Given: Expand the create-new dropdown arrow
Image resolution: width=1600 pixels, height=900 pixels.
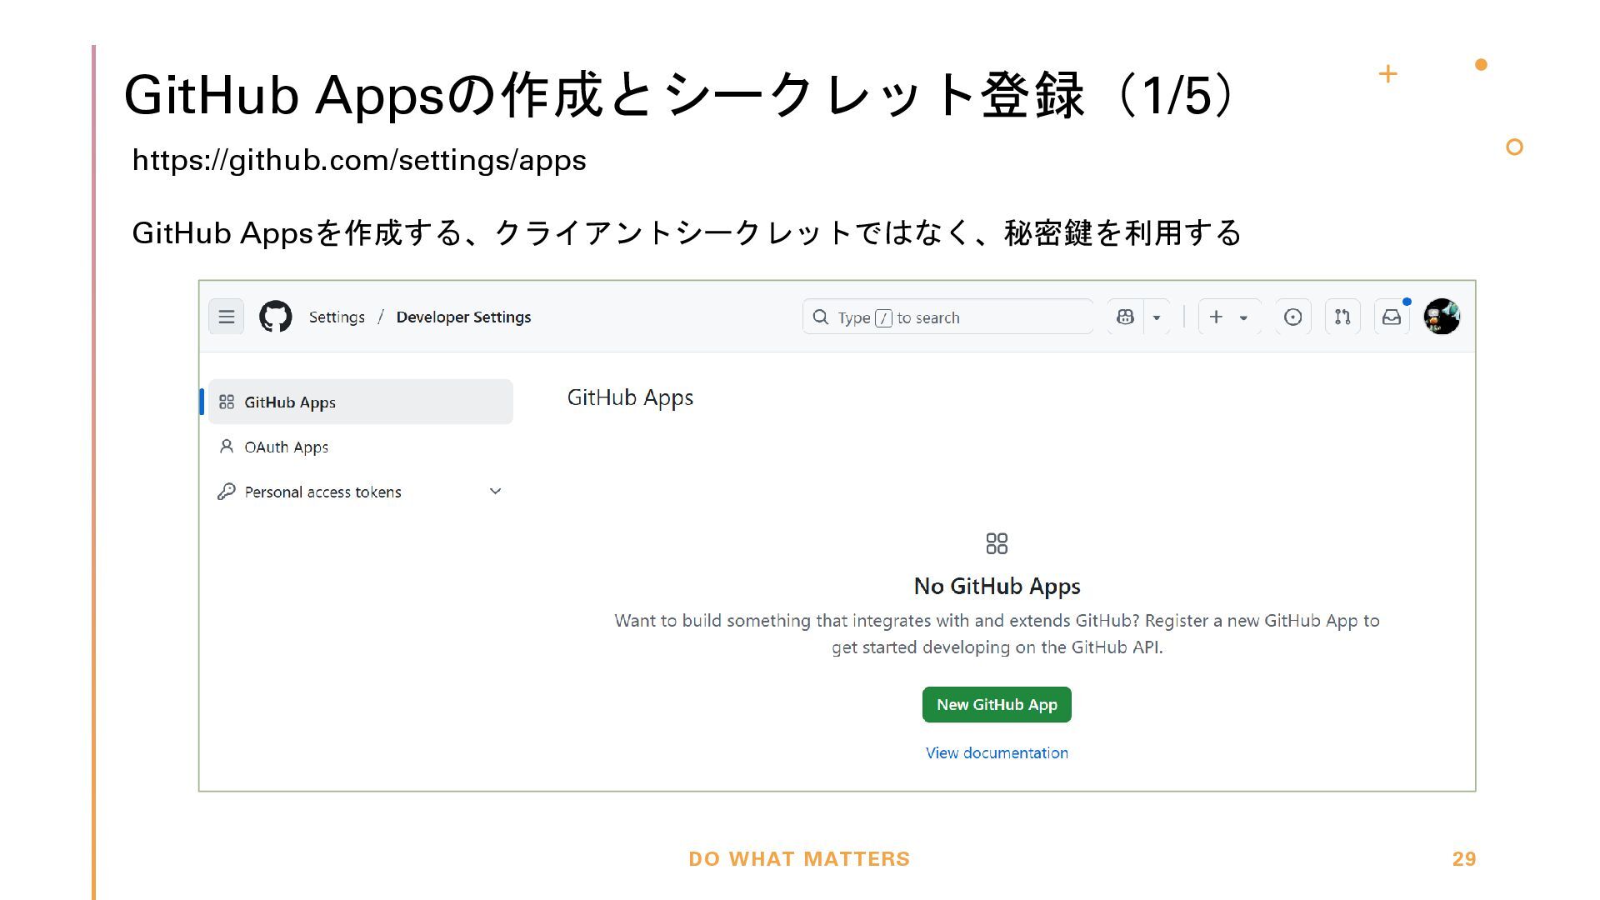Looking at the screenshot, I should coord(1243,317).
